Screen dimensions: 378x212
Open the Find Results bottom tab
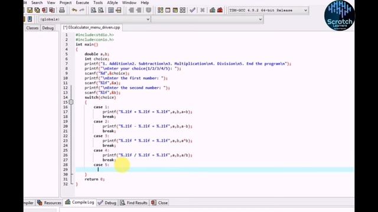[134, 203]
